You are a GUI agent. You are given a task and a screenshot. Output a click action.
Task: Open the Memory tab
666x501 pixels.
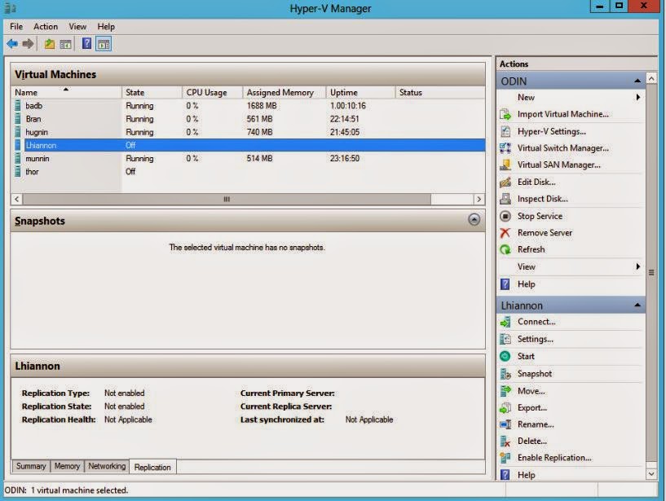click(67, 466)
